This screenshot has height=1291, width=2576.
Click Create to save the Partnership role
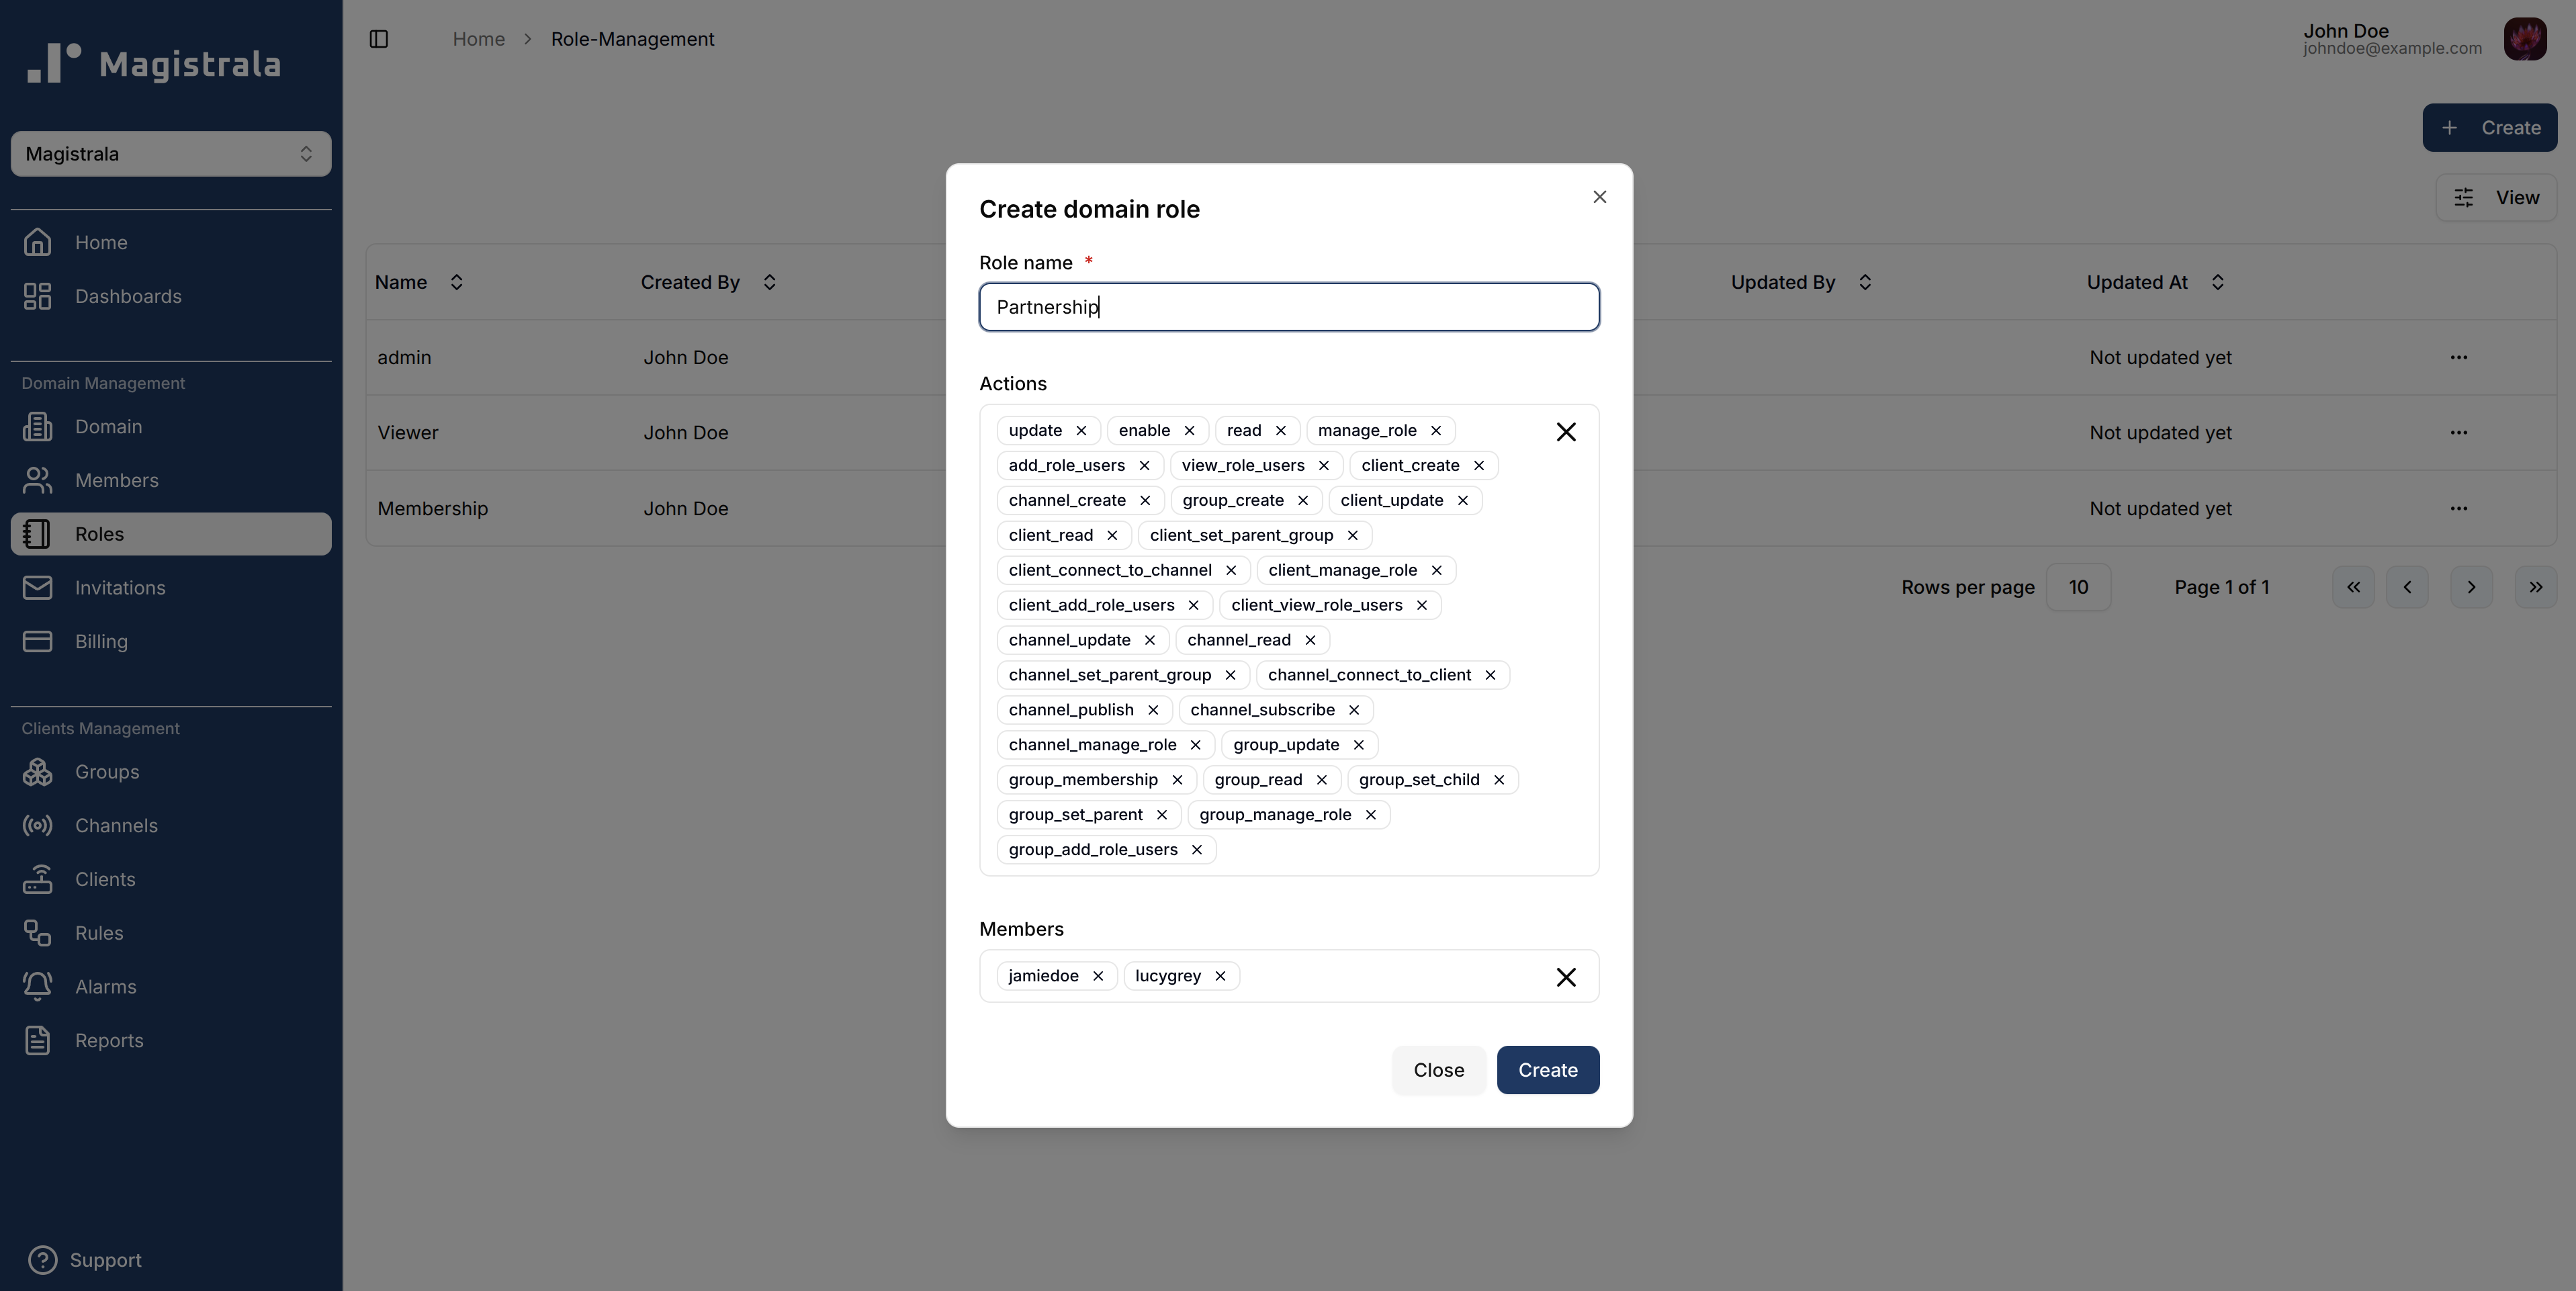(1547, 1069)
